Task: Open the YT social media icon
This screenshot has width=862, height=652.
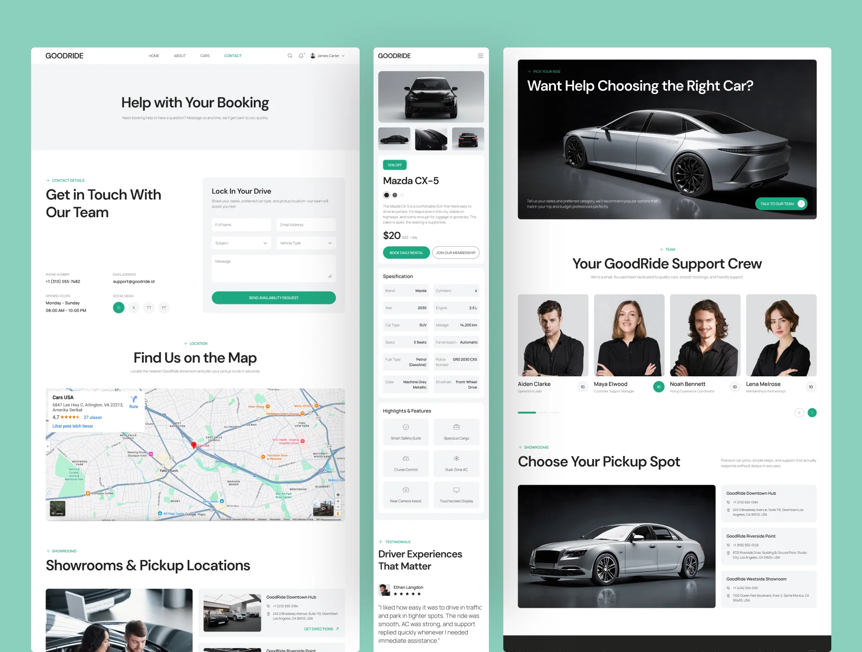Action: click(x=164, y=308)
